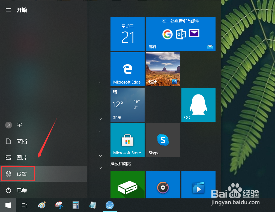Open the Movies & TV tile
Viewport: 275px width, 212px height.
198,184
